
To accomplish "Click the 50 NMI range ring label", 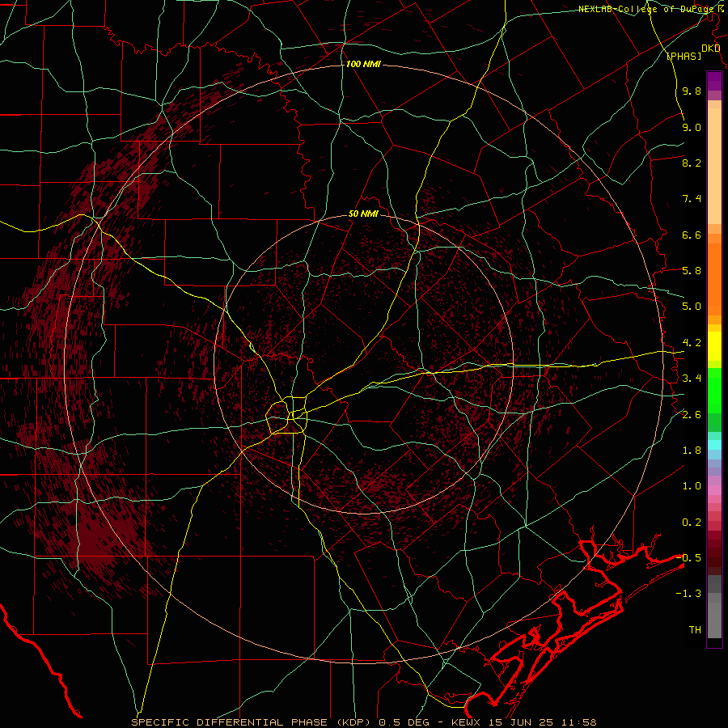I will (x=363, y=214).
